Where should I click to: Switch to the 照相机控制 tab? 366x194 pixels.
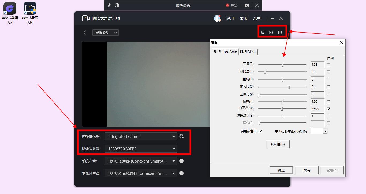click(248, 52)
